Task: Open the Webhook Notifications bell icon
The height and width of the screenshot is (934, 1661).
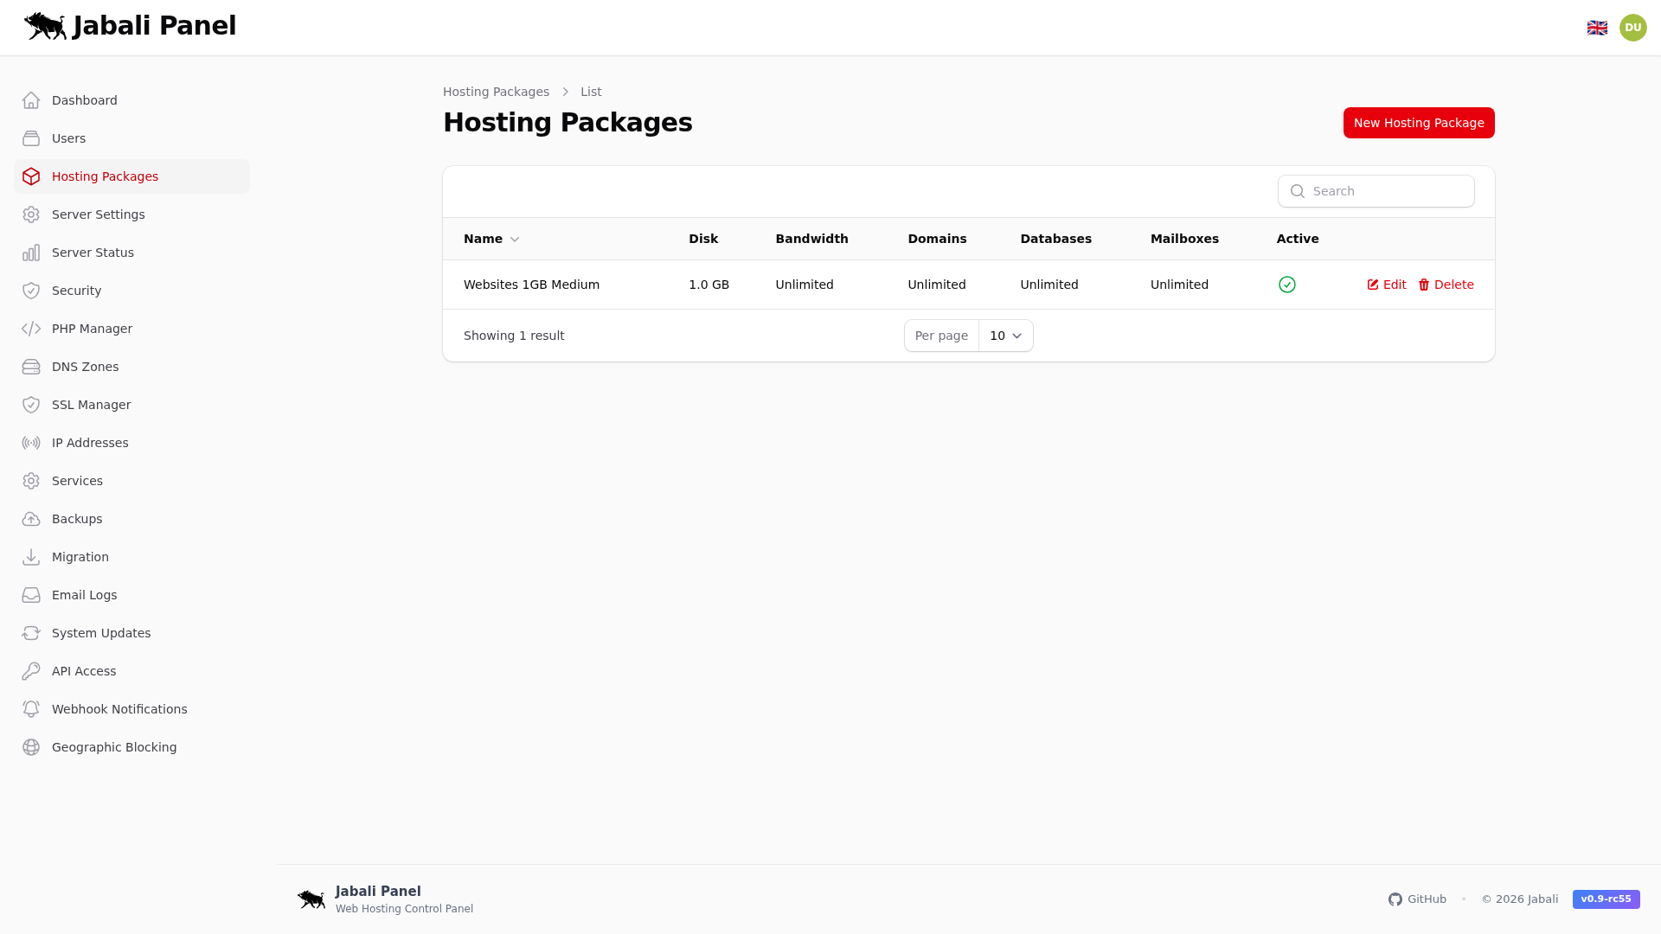Action: pyautogui.click(x=31, y=709)
